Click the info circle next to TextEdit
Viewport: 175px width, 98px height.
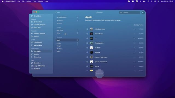tap(87, 48)
